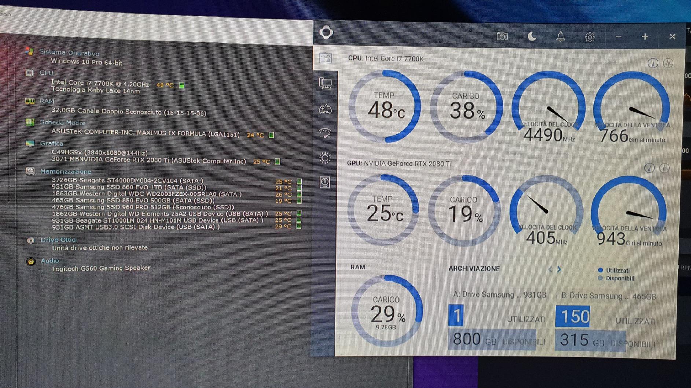691x388 pixels.
Task: Click the GPU CARICO 19% gauge
Action: click(464, 210)
